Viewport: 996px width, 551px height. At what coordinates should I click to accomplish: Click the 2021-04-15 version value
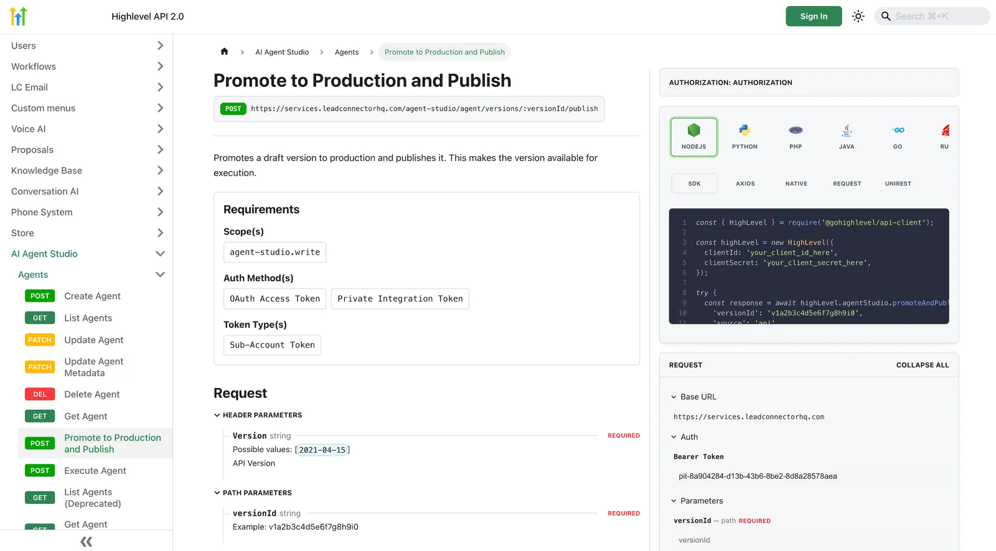(x=322, y=450)
